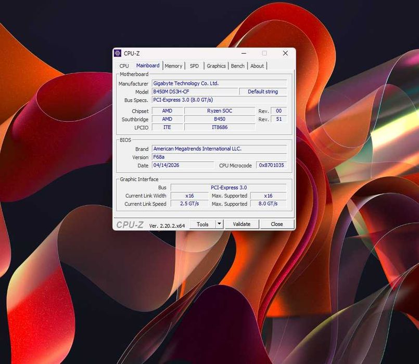Close CPU-Z with the title bar X
Viewport: 419px width, 364px height.
coord(285,53)
